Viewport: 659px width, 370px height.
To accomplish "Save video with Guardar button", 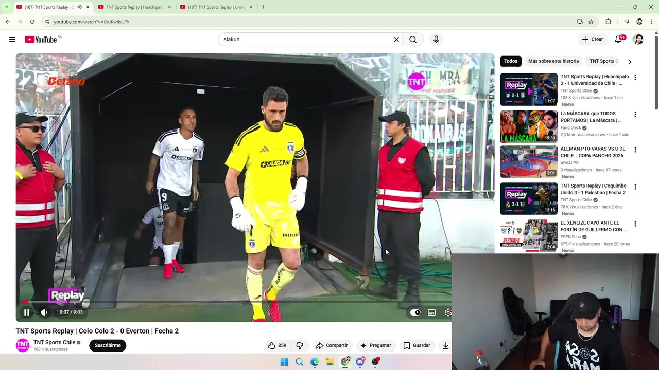I will 417,345.
